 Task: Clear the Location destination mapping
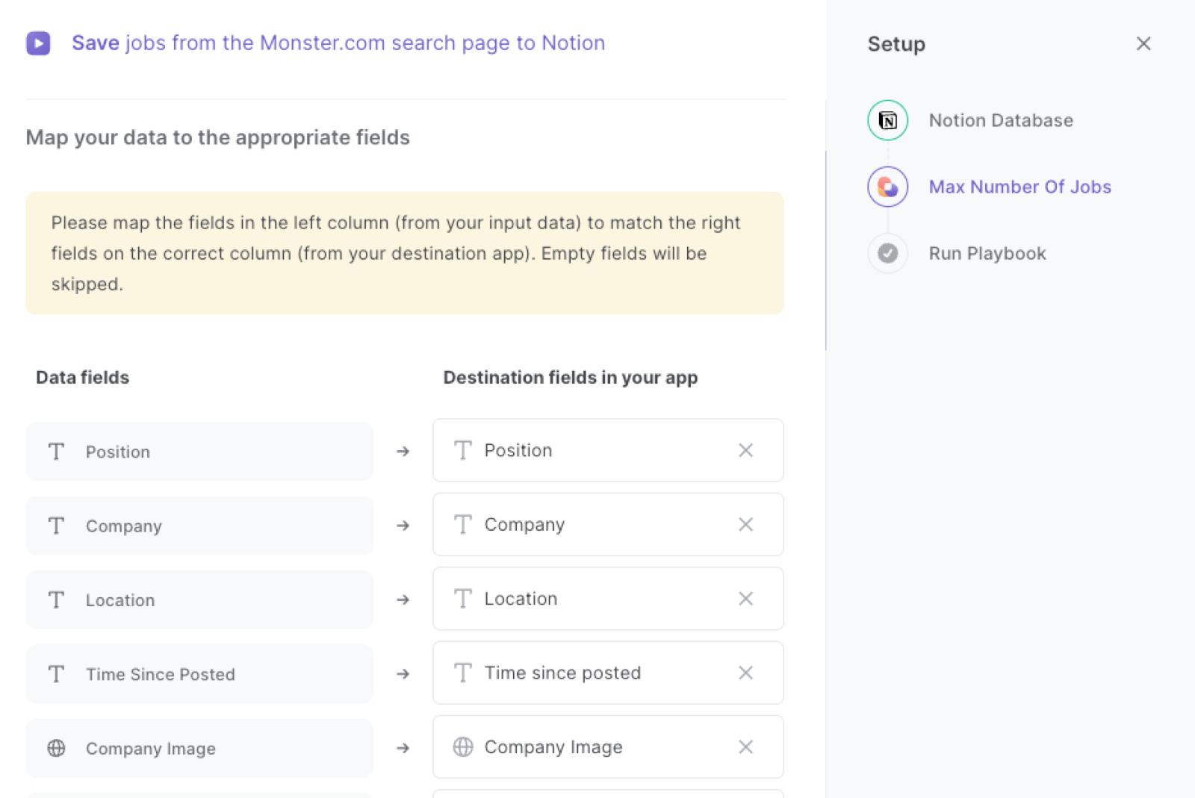point(745,599)
